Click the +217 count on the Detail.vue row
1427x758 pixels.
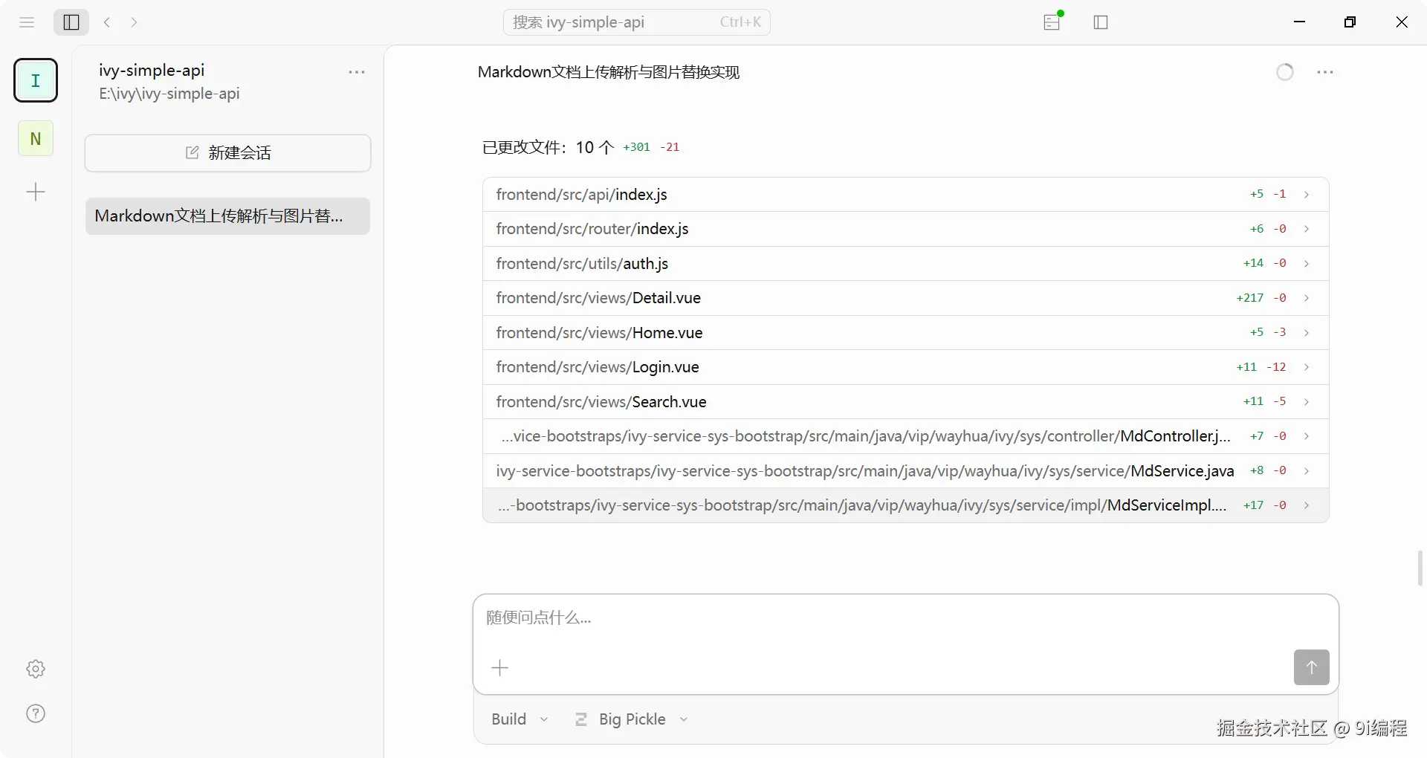tap(1249, 298)
